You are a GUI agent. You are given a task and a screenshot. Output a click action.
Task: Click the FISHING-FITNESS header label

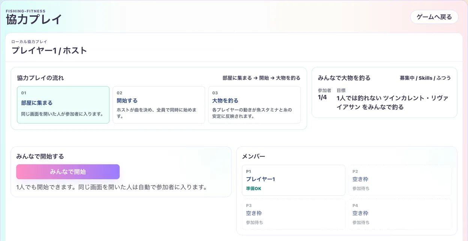[x=25, y=11]
